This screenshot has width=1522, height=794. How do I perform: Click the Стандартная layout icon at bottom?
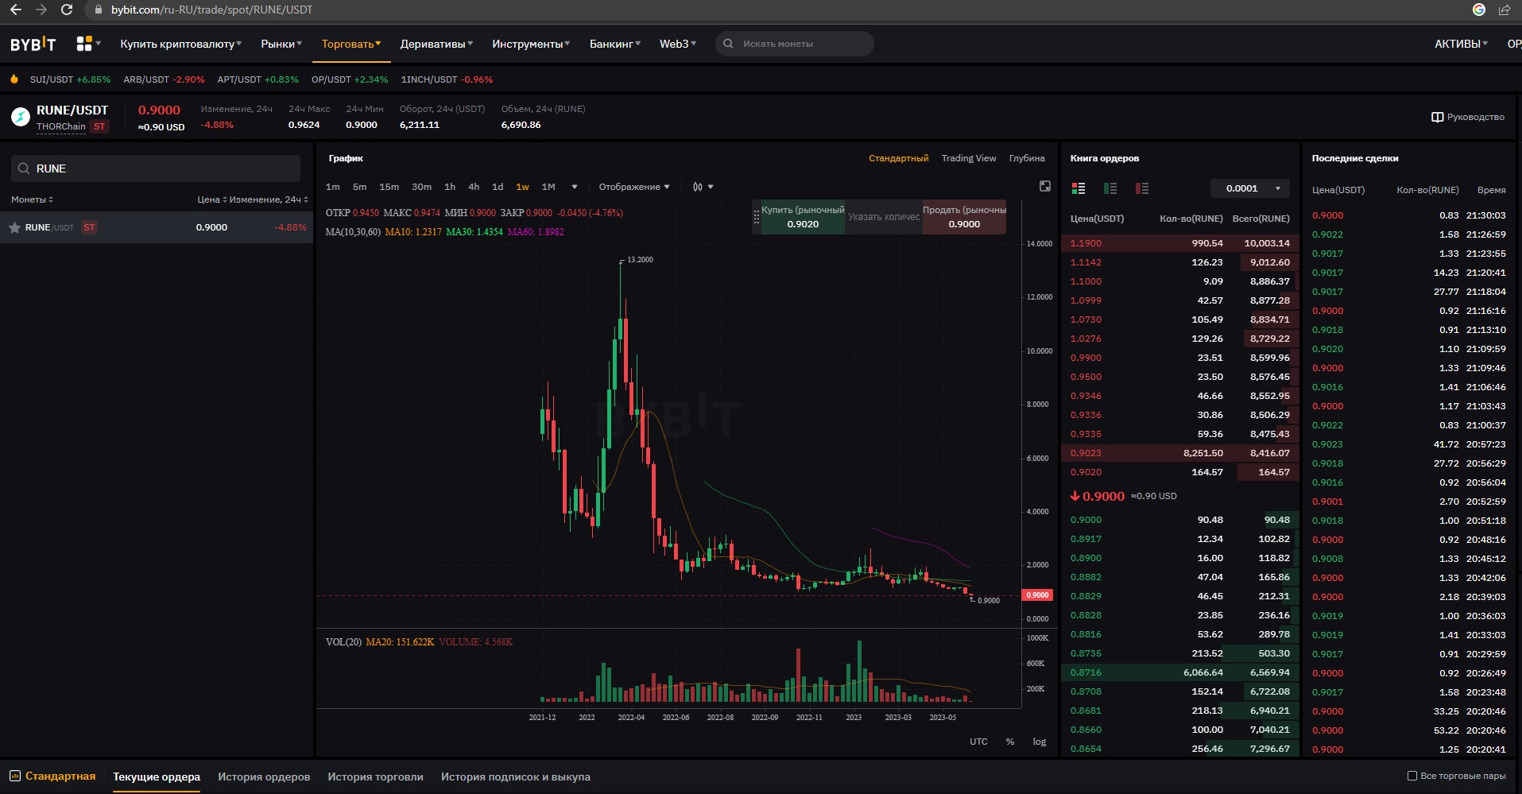coord(15,776)
